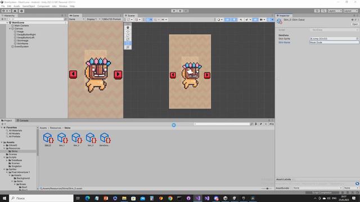Click the left red arrow in Game view
The width and height of the screenshot is (360, 202).
[73, 74]
